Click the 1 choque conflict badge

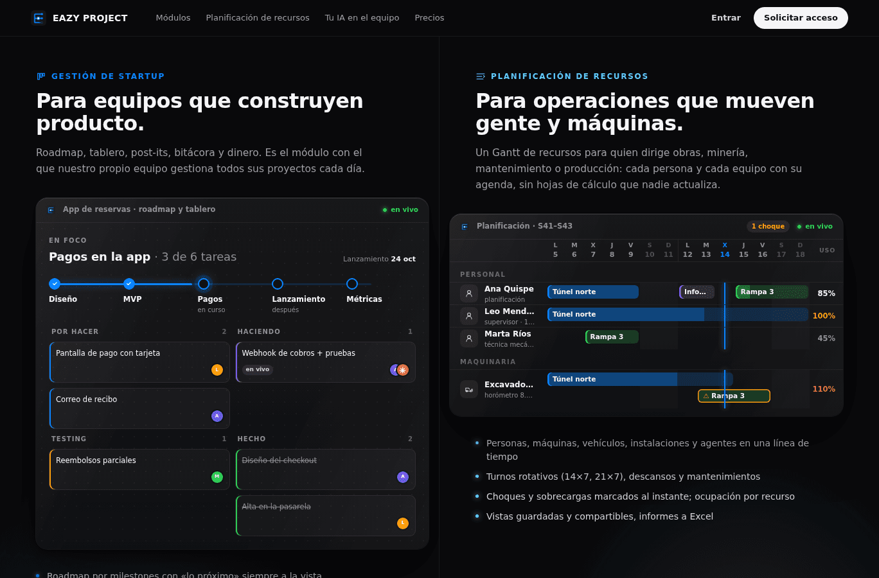coord(768,227)
